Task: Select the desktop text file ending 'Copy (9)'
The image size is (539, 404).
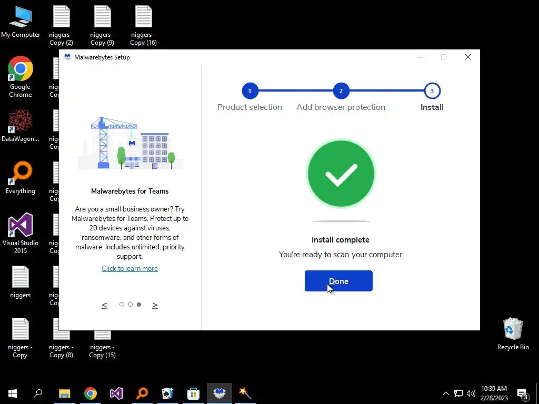Action: [x=102, y=26]
